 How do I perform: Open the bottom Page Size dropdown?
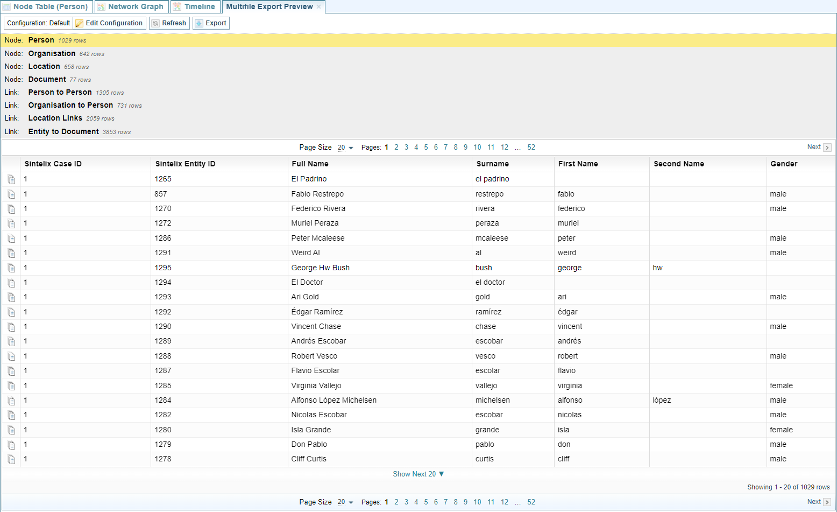pos(345,502)
